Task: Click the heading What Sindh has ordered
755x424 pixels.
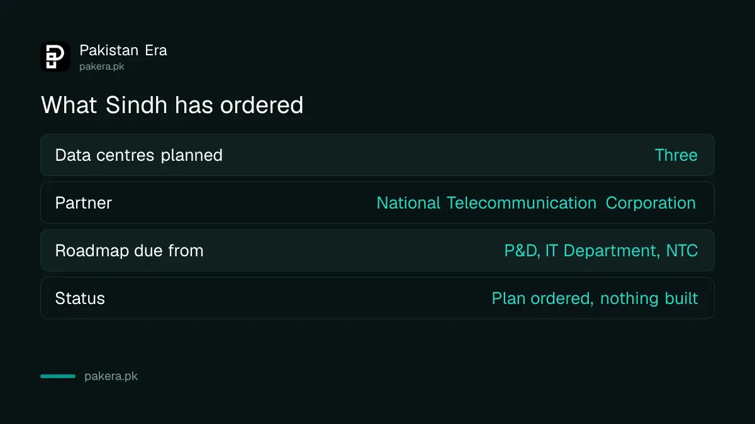Action: [x=172, y=105]
